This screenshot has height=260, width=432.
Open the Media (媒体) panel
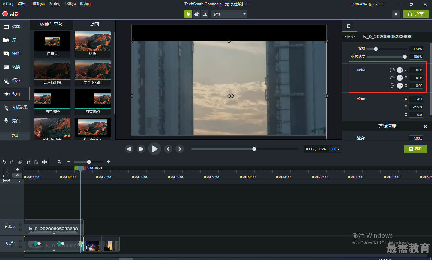coord(15,26)
